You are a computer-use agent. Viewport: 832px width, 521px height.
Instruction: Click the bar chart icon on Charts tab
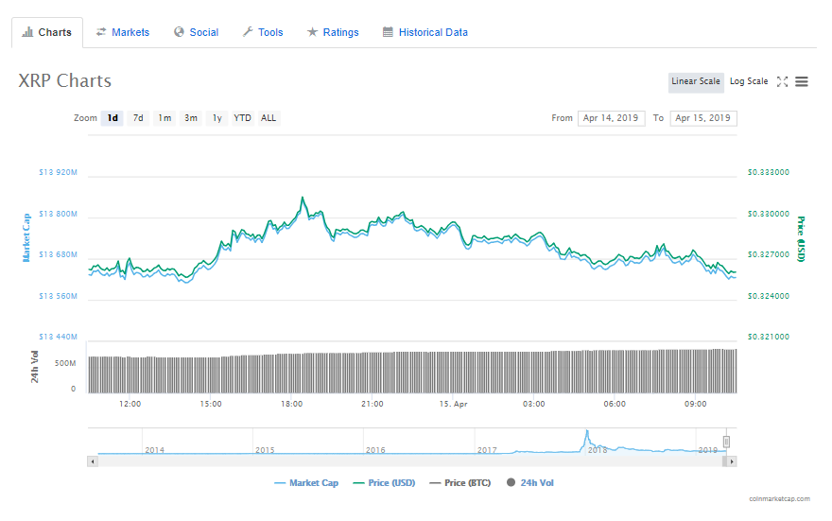[x=27, y=32]
